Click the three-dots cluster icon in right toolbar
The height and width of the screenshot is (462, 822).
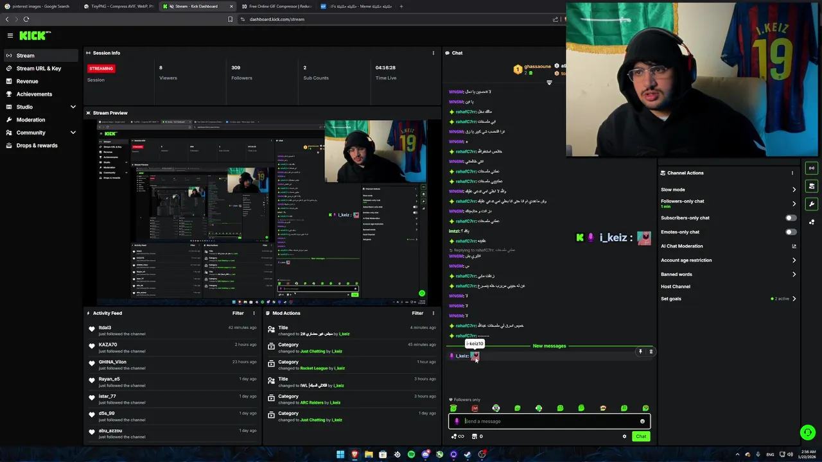812,222
